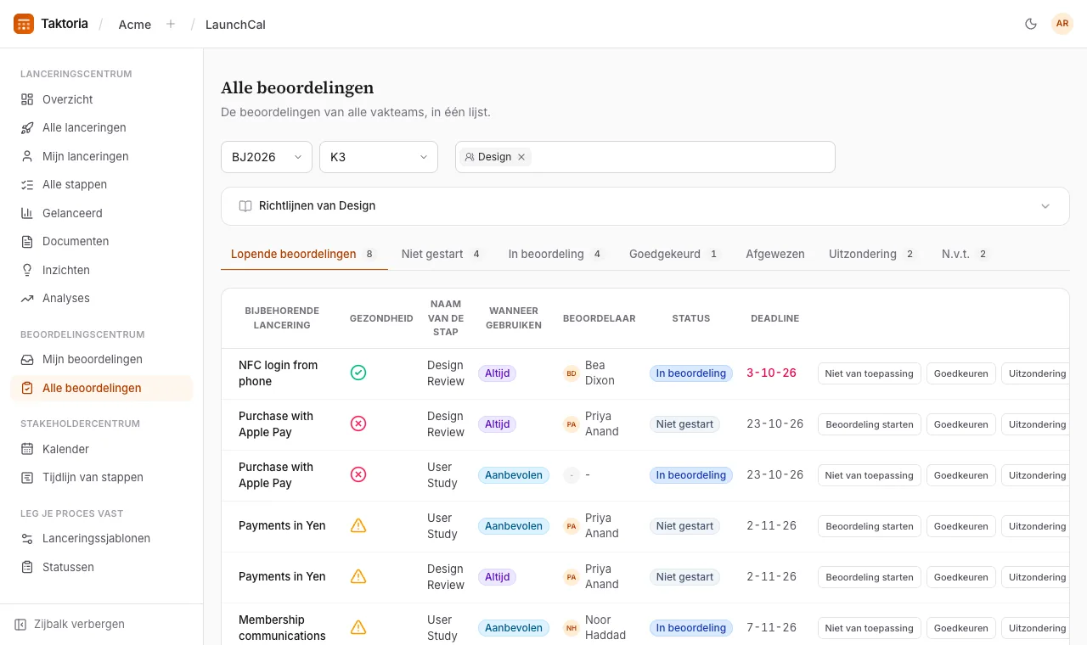This screenshot has height=645, width=1087.
Task: Open Documenten section
Action: 102,241
